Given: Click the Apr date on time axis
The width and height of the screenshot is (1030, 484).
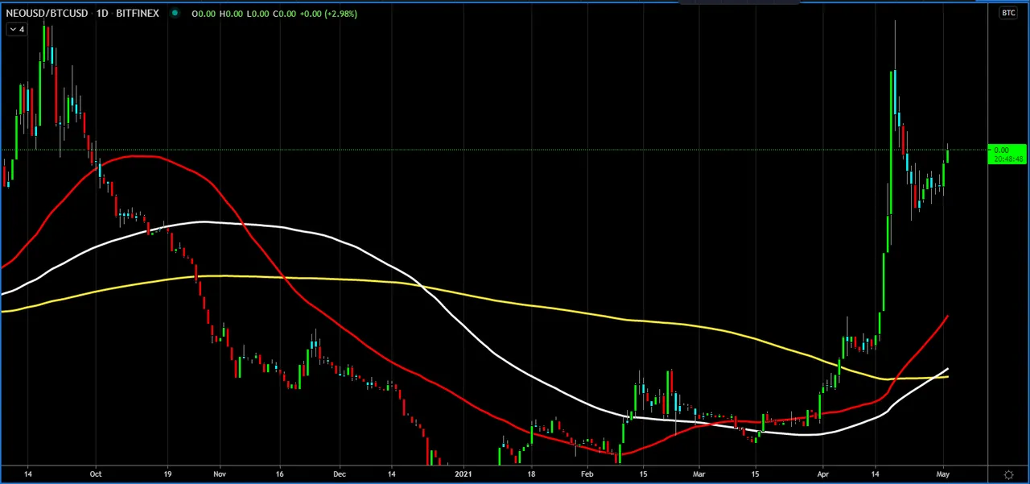Looking at the screenshot, I should pos(822,474).
